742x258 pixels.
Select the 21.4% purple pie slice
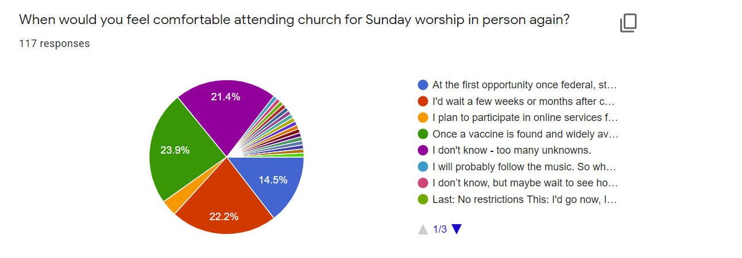(225, 109)
